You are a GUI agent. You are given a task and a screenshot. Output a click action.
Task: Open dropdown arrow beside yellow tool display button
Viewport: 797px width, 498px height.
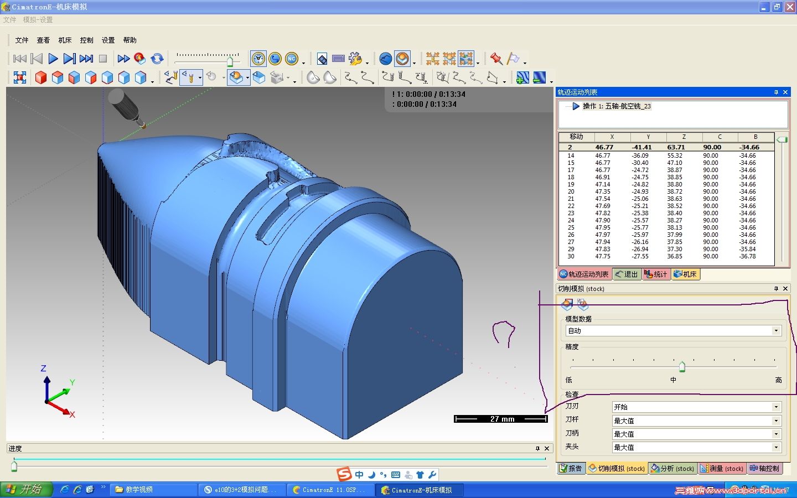coord(200,77)
